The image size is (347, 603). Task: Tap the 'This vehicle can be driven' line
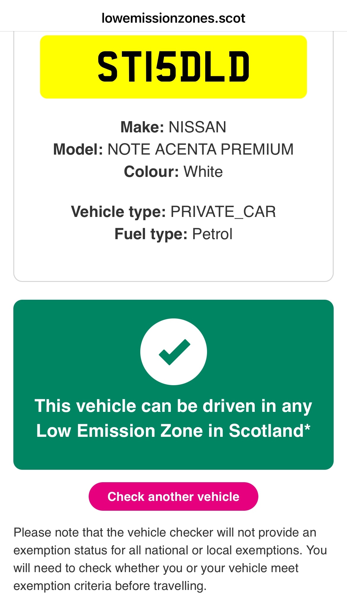tap(173, 406)
